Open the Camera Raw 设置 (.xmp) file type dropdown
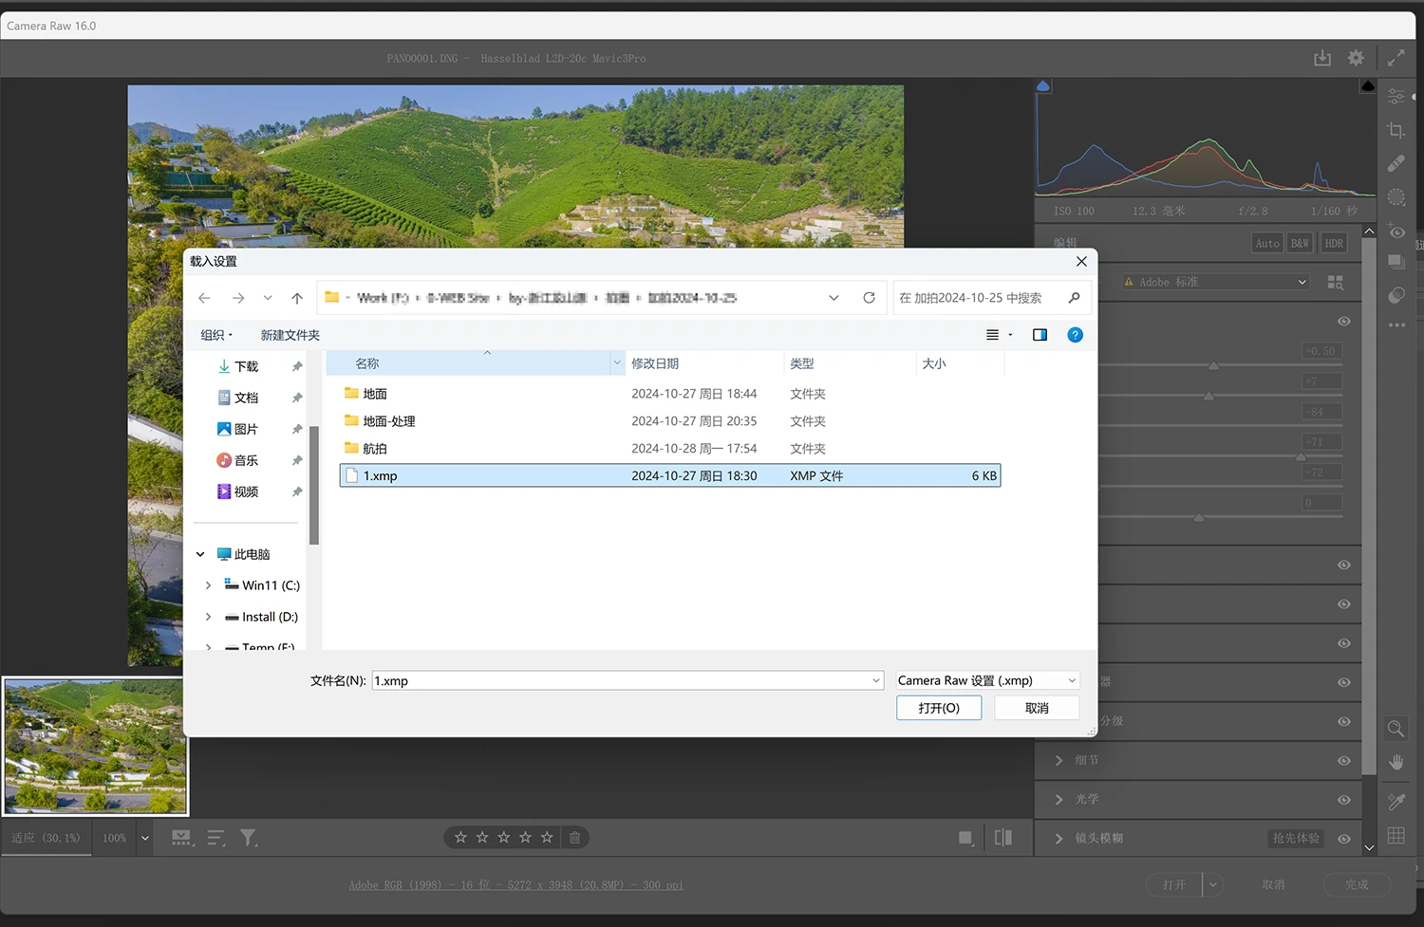 point(987,680)
